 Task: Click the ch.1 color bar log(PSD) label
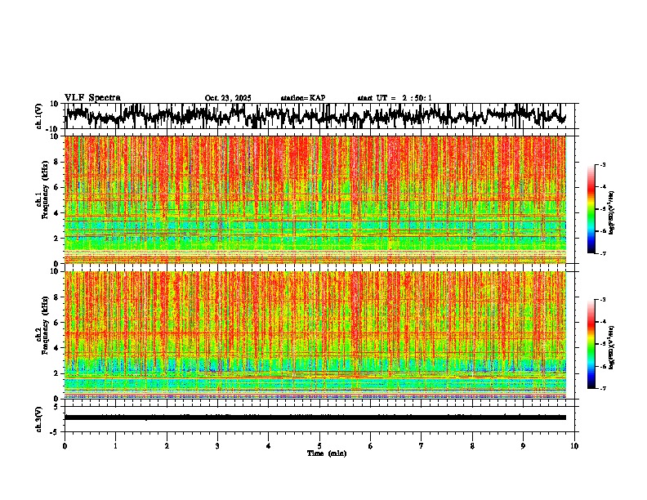pos(611,213)
